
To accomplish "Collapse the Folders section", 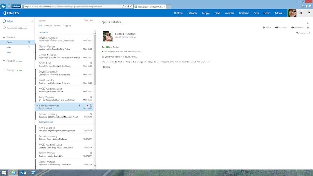I will (x=4, y=37).
